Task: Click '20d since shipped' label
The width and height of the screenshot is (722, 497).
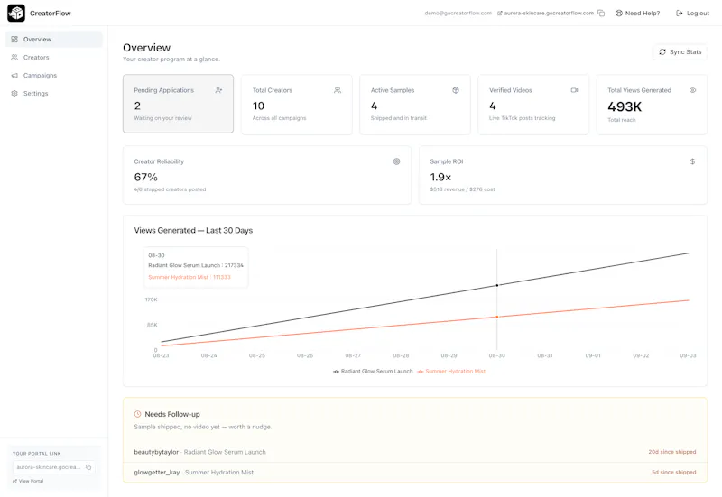Action: click(x=672, y=452)
